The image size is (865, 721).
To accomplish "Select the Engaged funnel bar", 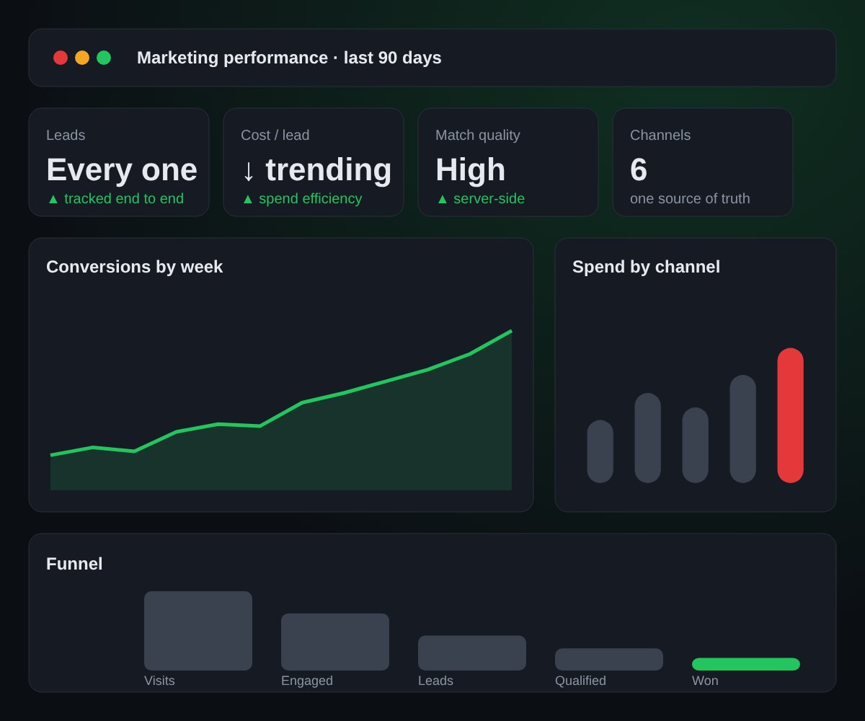I will [335, 642].
